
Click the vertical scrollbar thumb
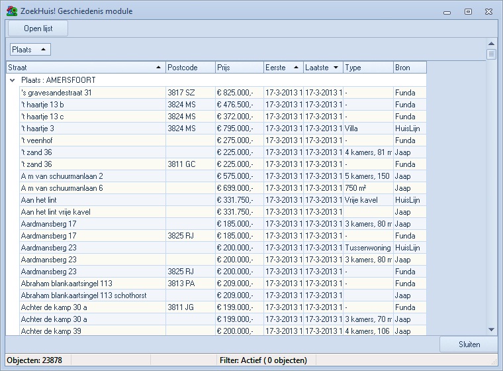[491, 54]
